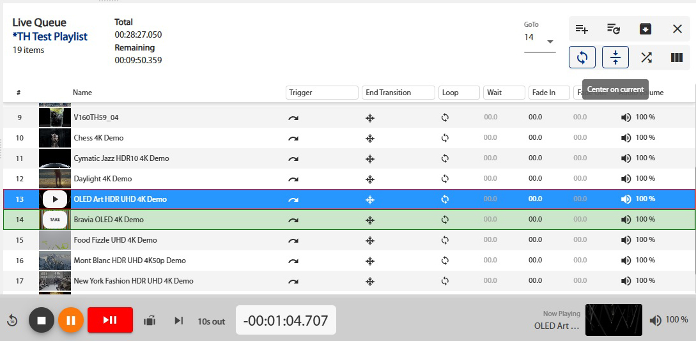Click trigger icon for Food Fizzle row
696x341 pixels.
click(x=293, y=240)
